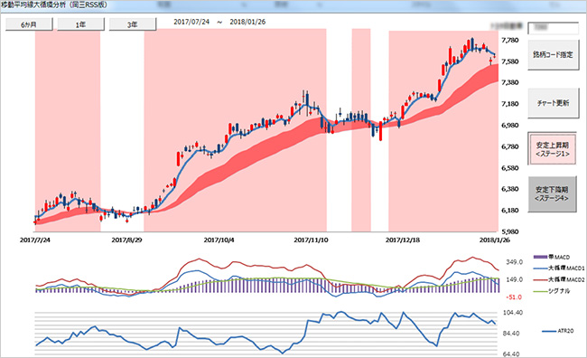Select the 3年 period button
The height and width of the screenshot is (358, 587).
coord(132,24)
